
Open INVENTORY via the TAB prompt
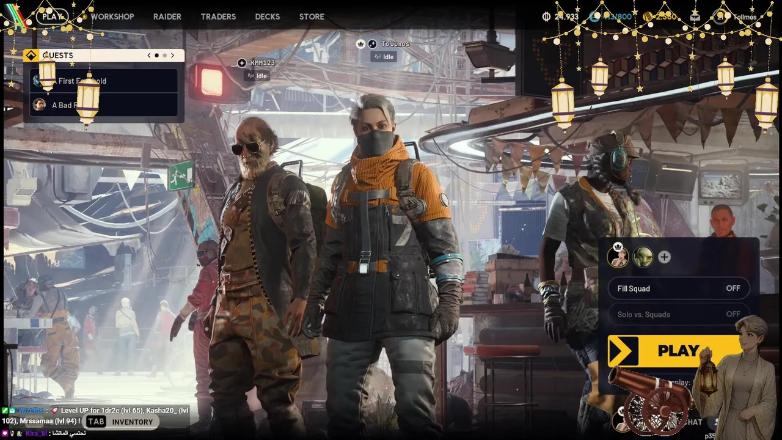pos(120,422)
